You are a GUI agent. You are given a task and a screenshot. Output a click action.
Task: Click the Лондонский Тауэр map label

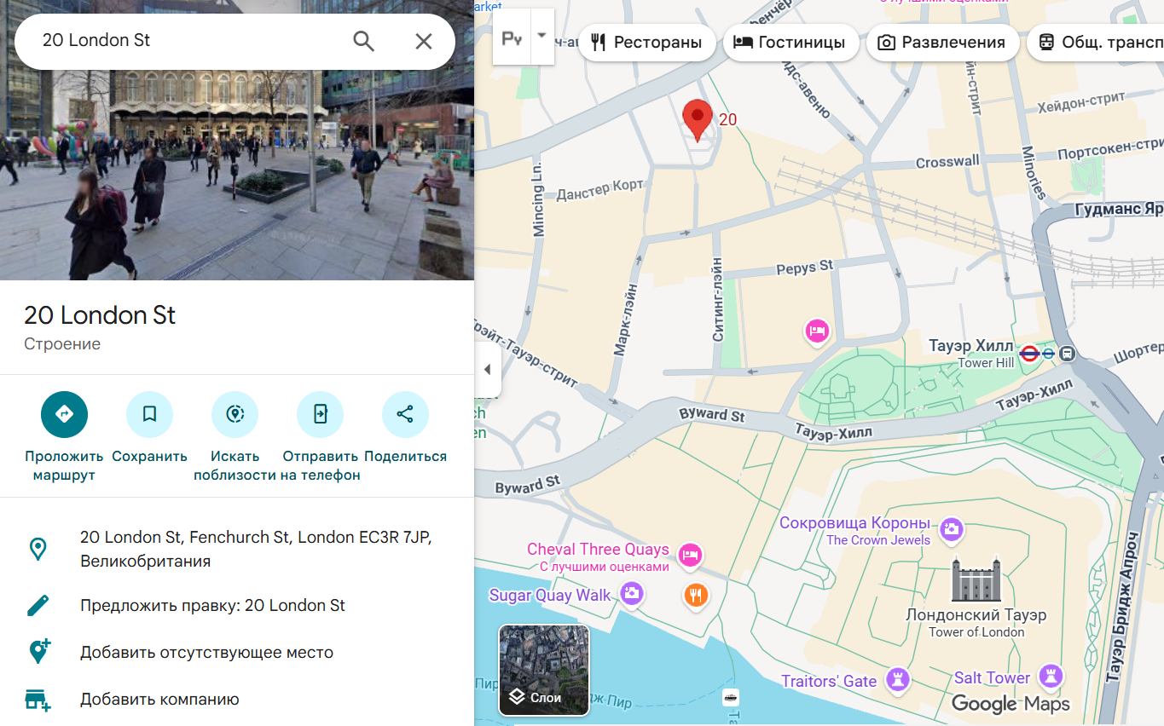(976, 614)
